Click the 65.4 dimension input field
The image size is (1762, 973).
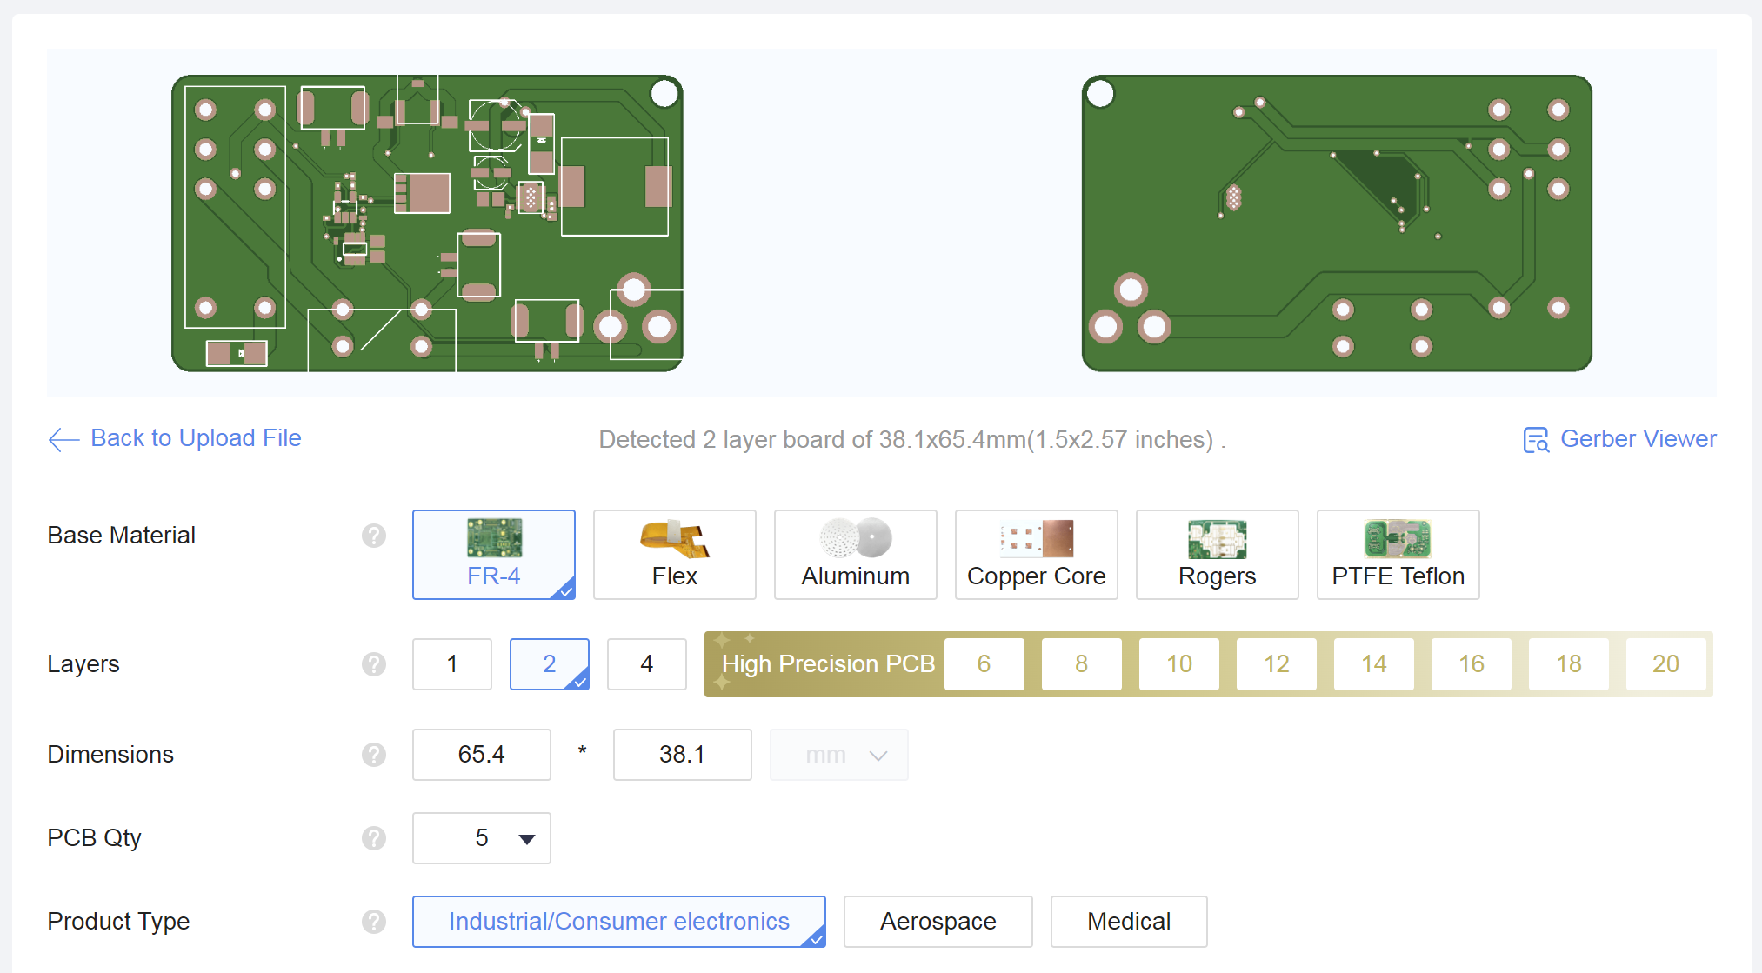click(x=481, y=755)
